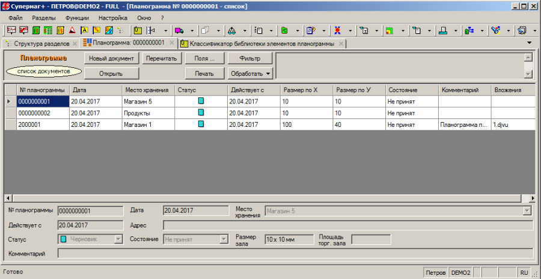The image size is (541, 279).
Task: Click the Адрес input field
Action: click(348, 225)
